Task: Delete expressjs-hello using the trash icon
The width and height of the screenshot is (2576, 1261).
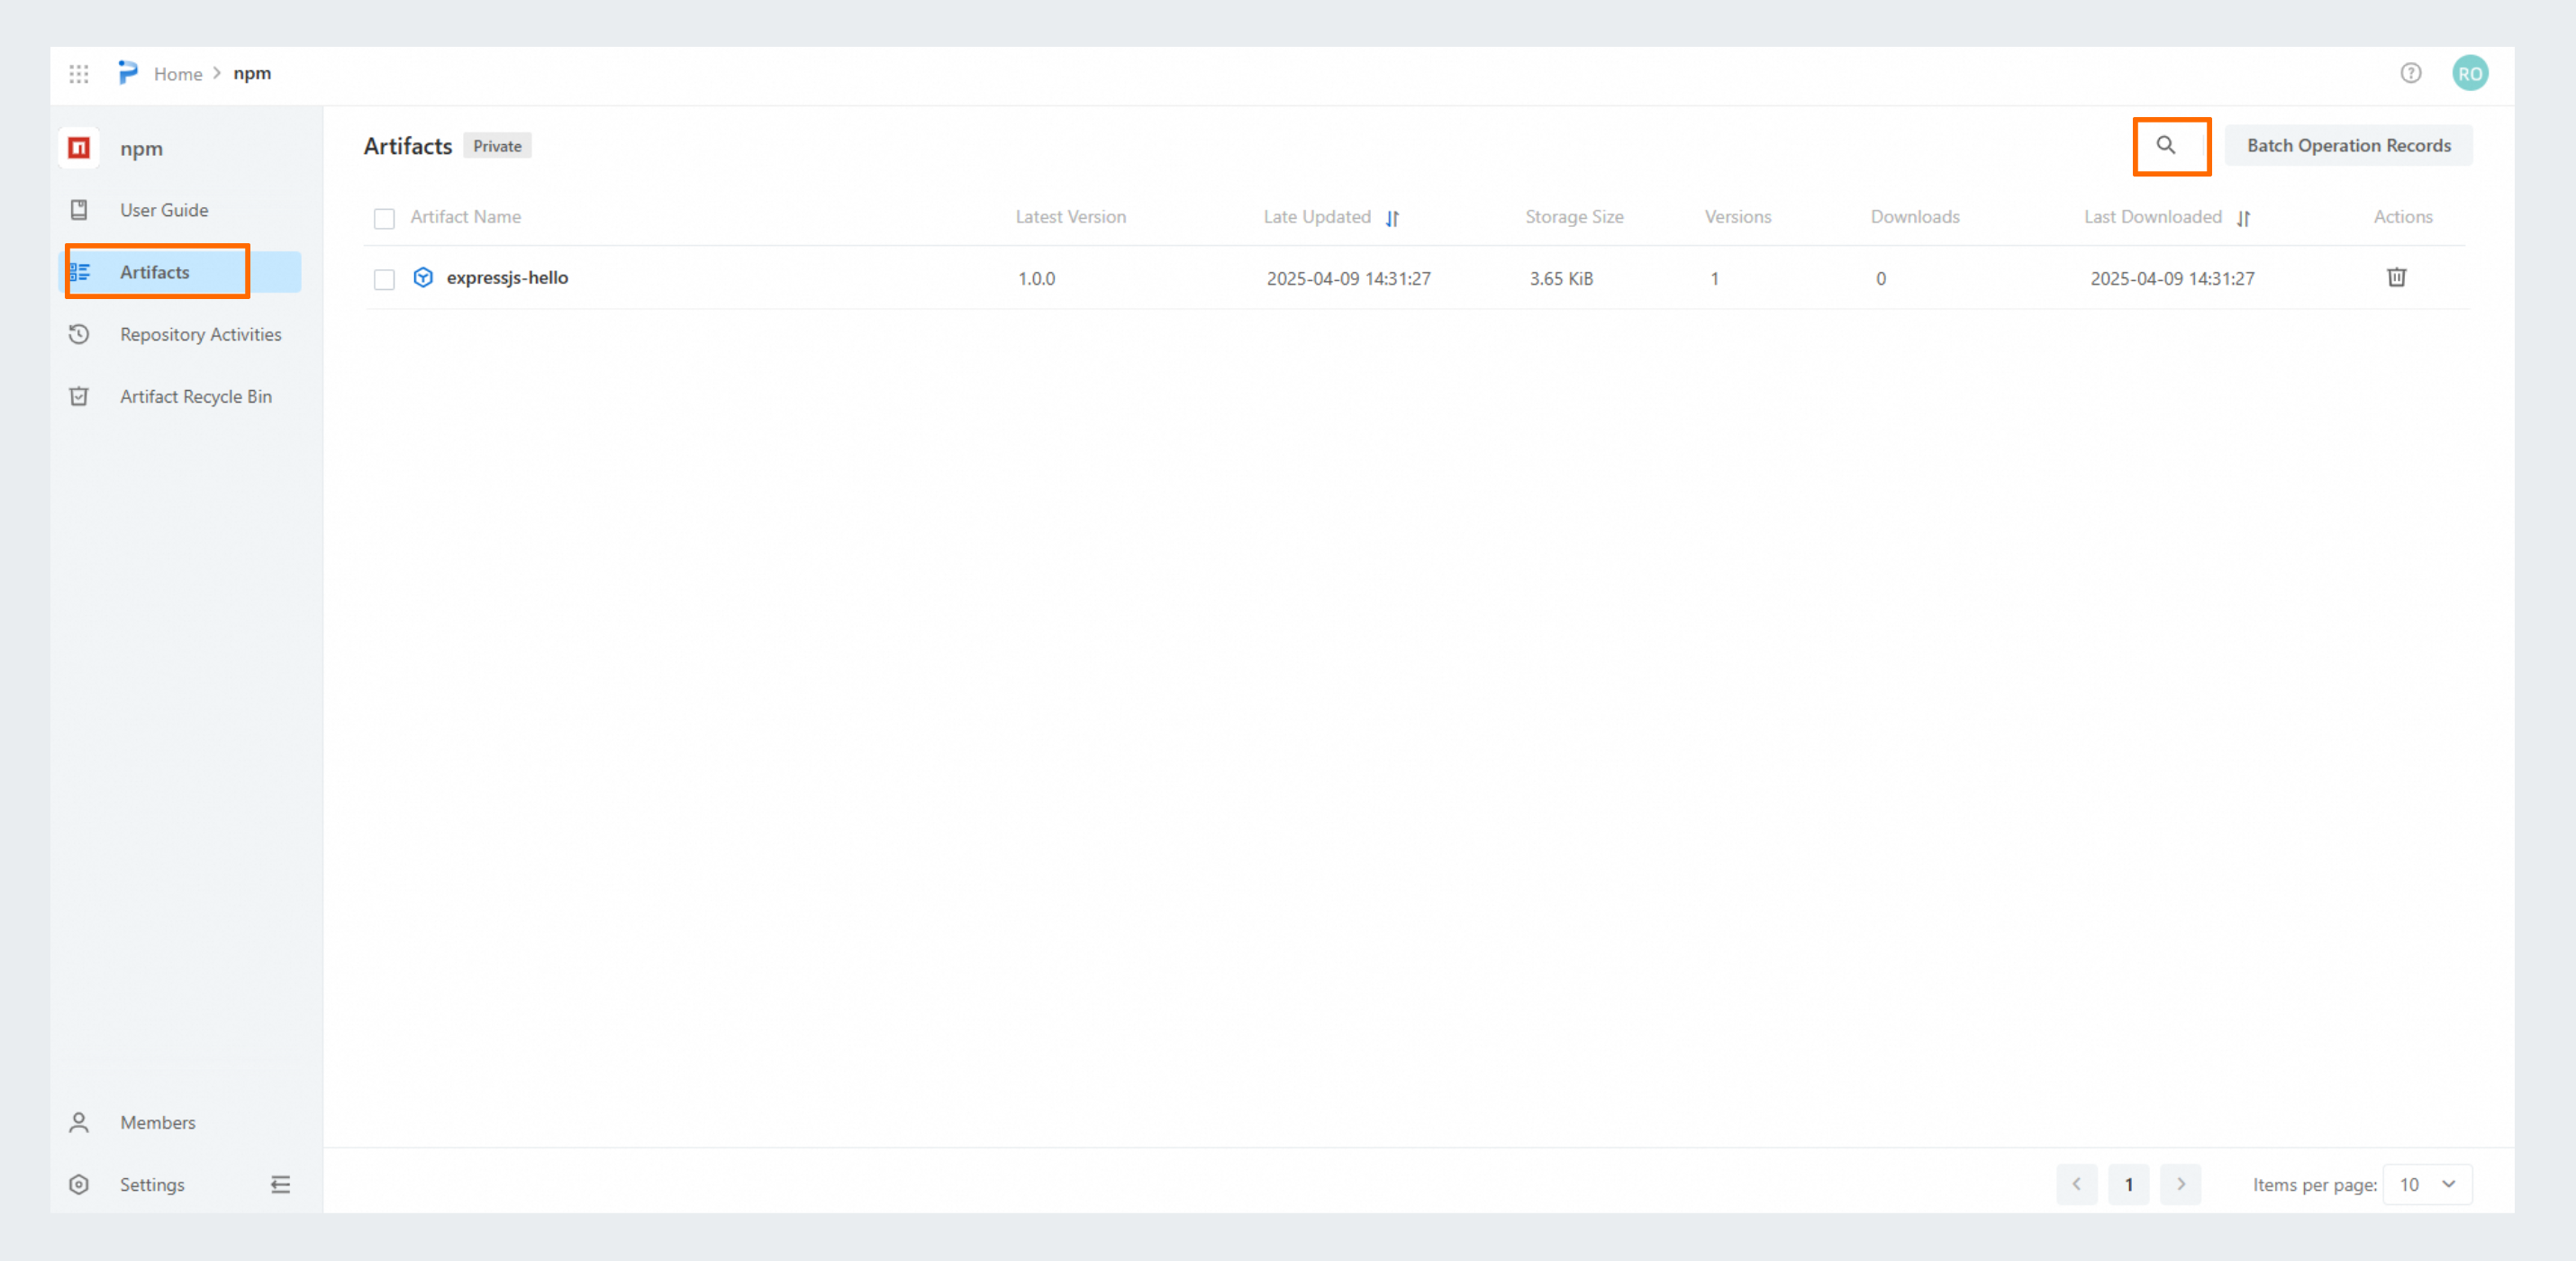Action: (2396, 277)
